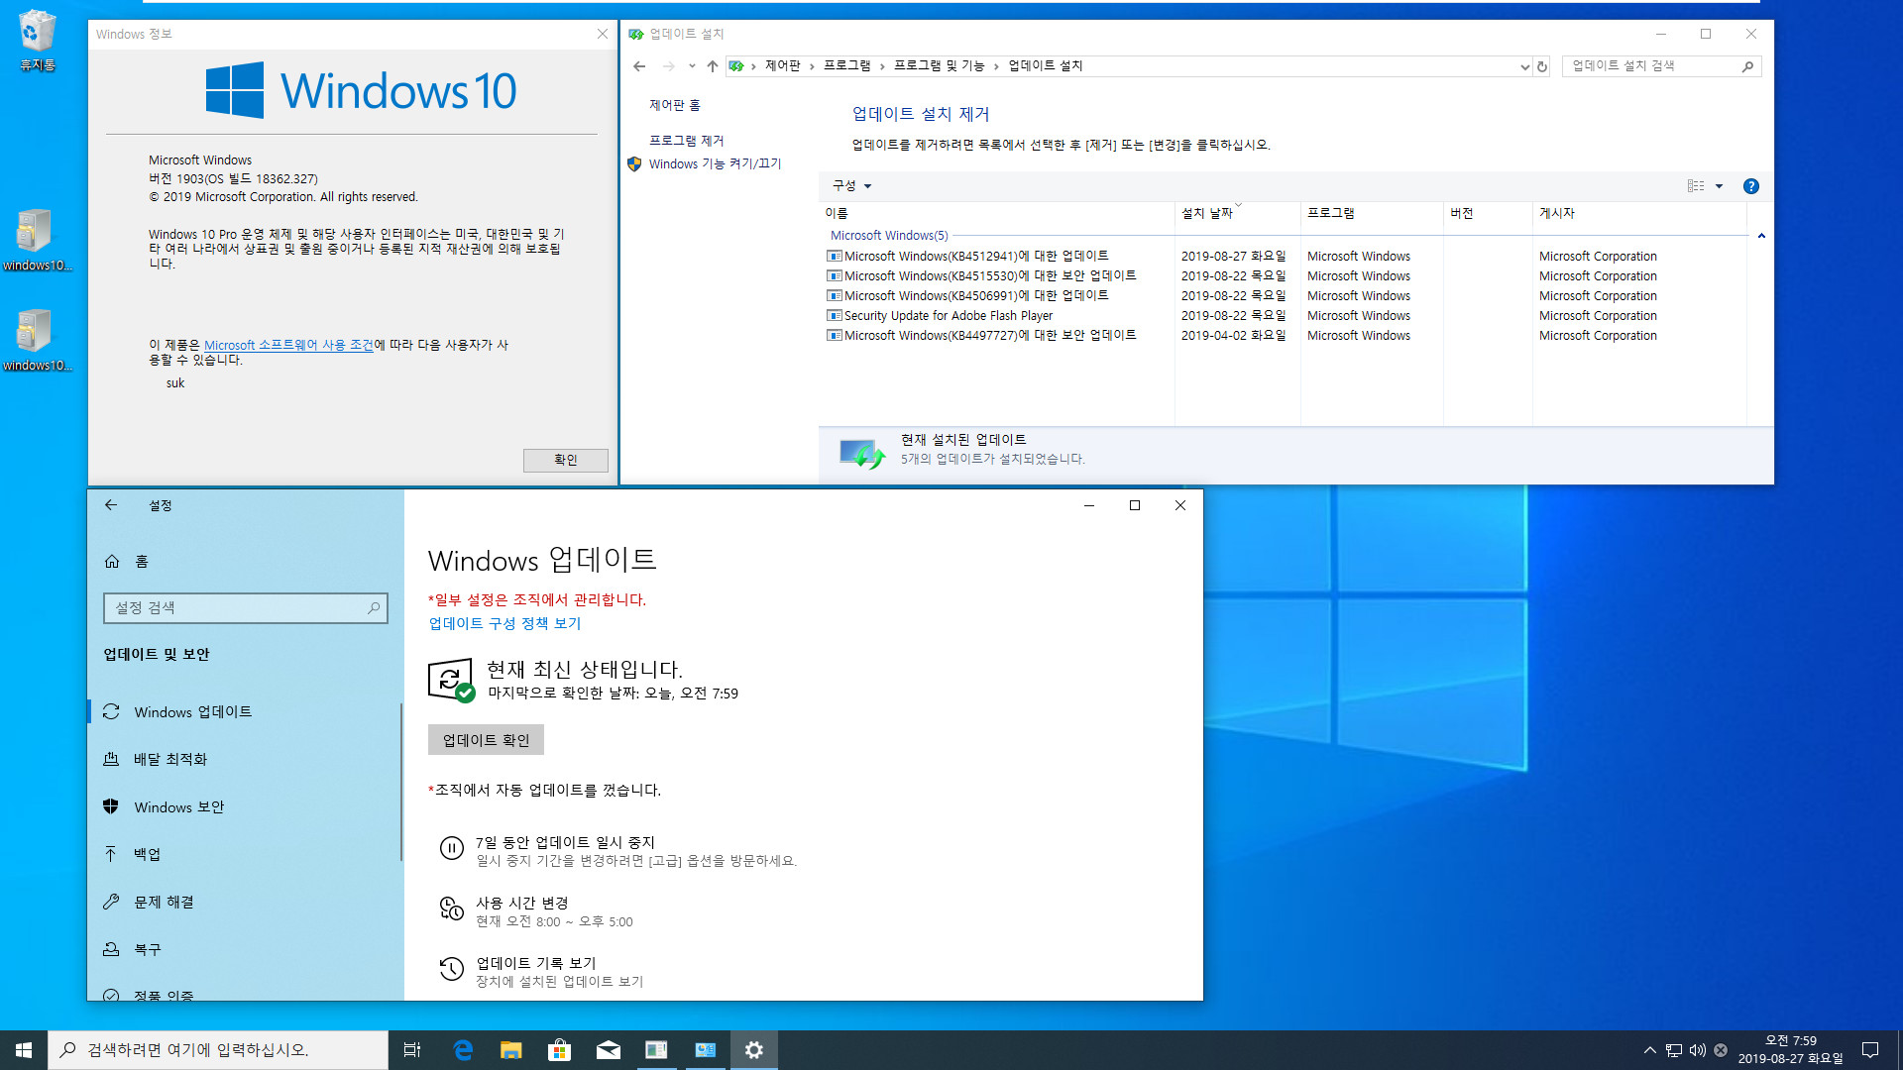
Task: Click the pause updates icon
Action: coord(451,849)
